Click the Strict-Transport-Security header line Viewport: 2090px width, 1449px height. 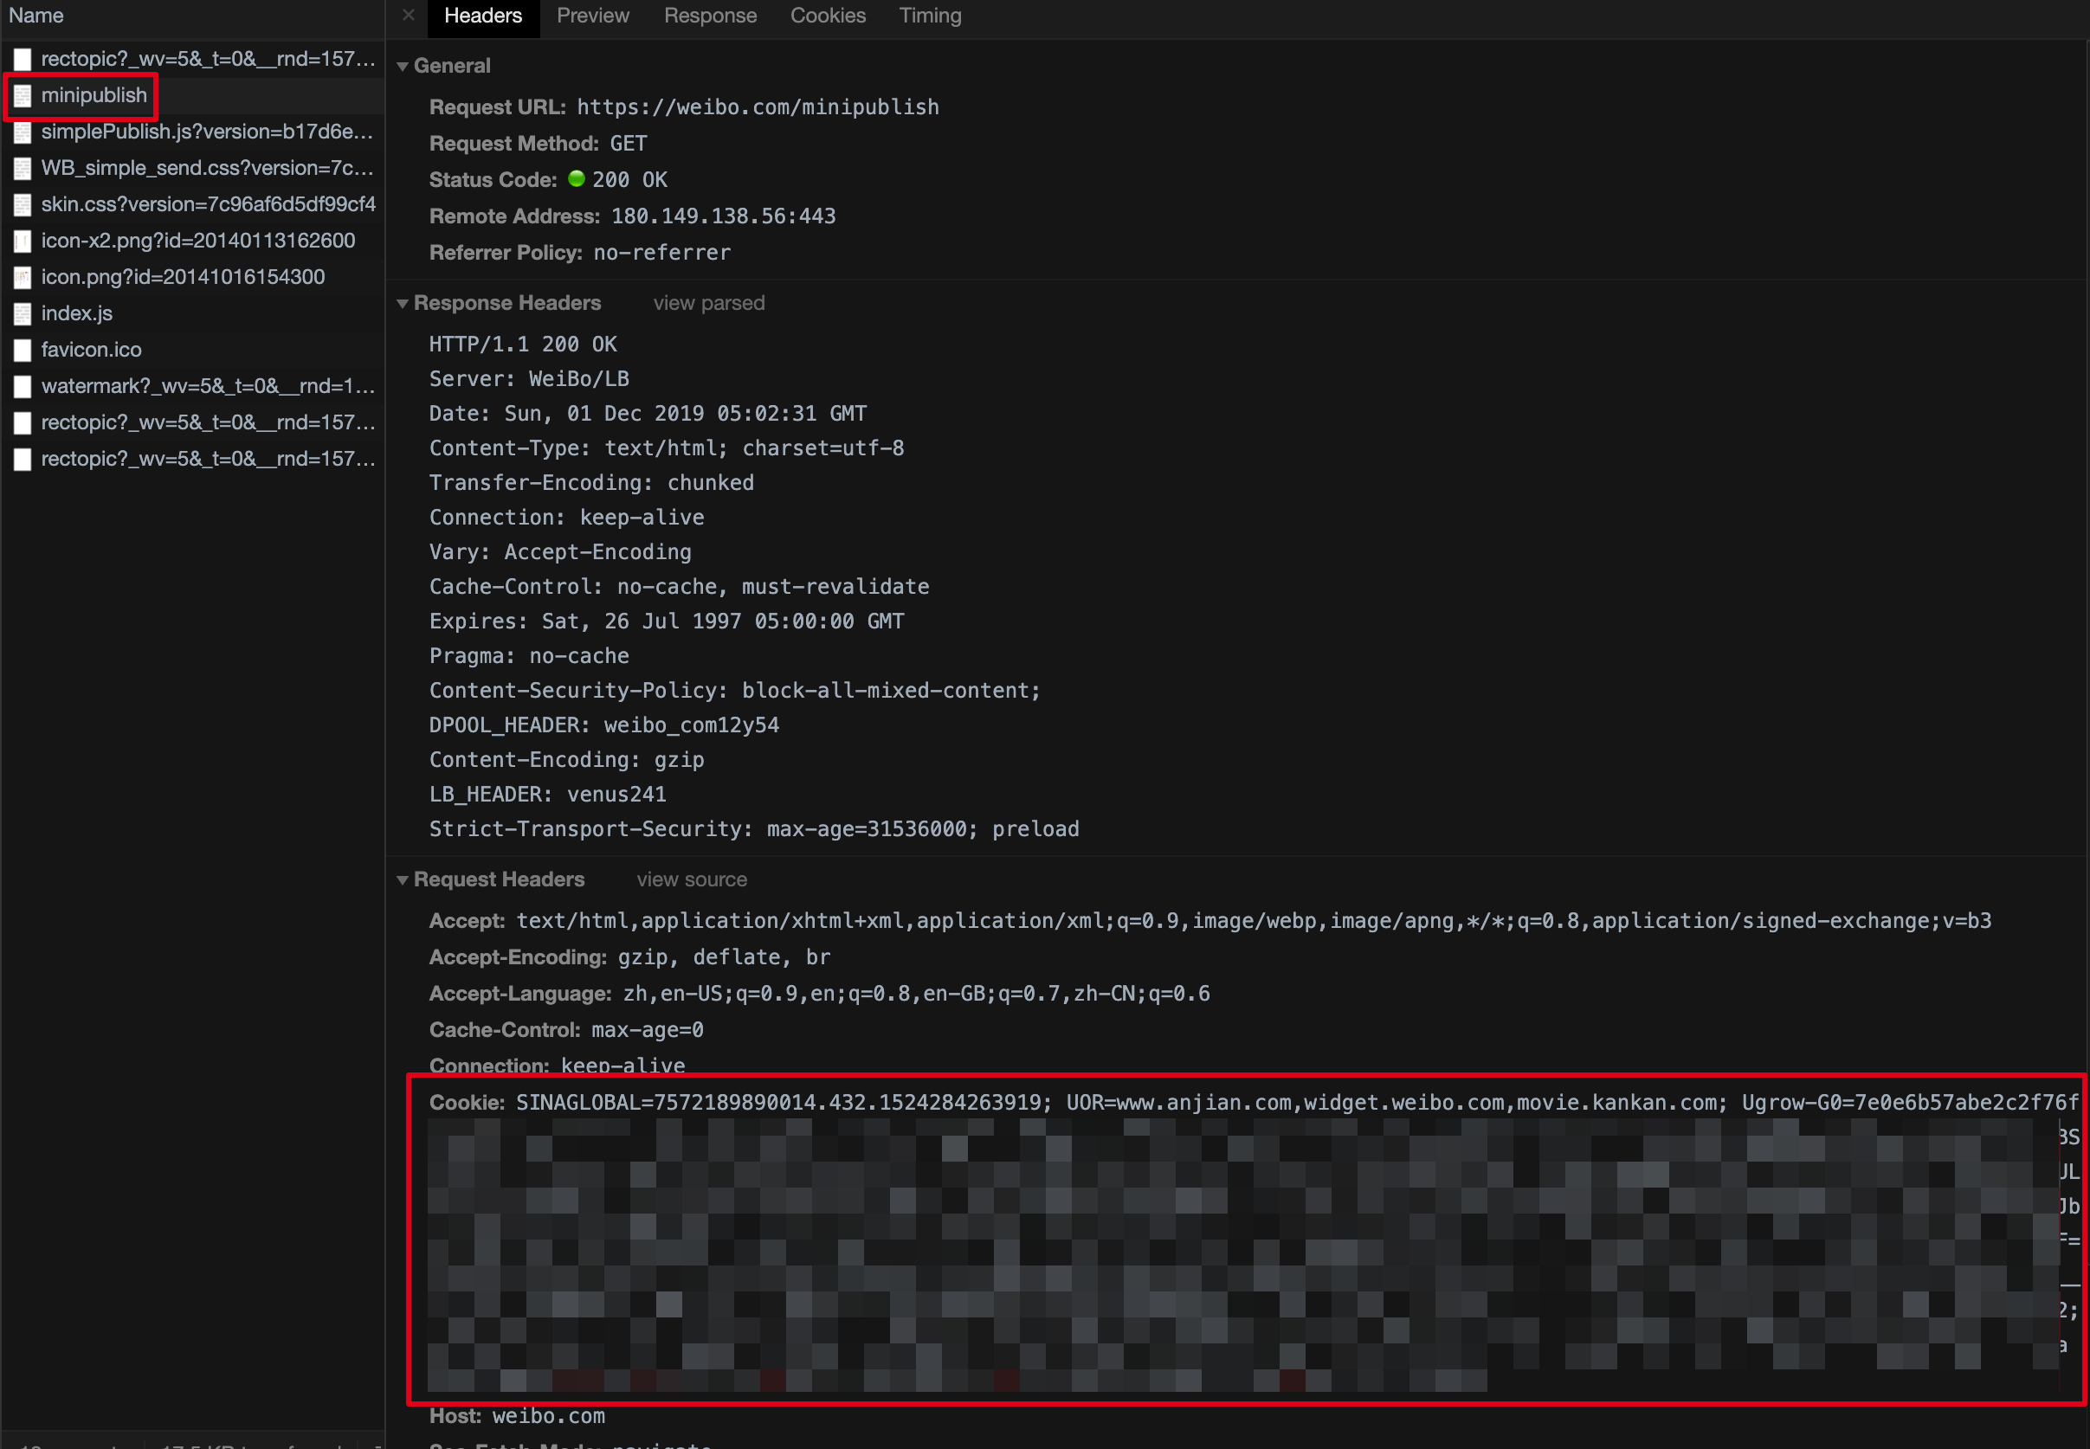tap(753, 829)
